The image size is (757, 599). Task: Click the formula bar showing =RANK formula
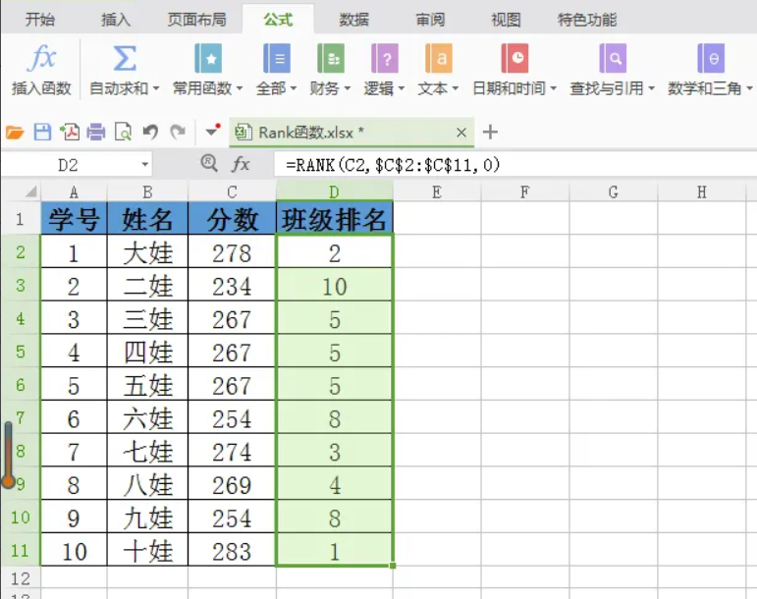coord(514,165)
